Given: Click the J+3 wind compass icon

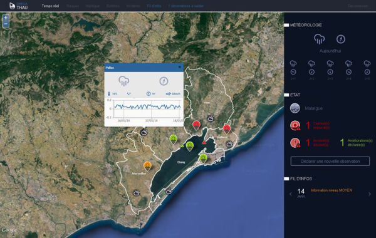Looking at the screenshot, I should pyautogui.click(x=330, y=72).
